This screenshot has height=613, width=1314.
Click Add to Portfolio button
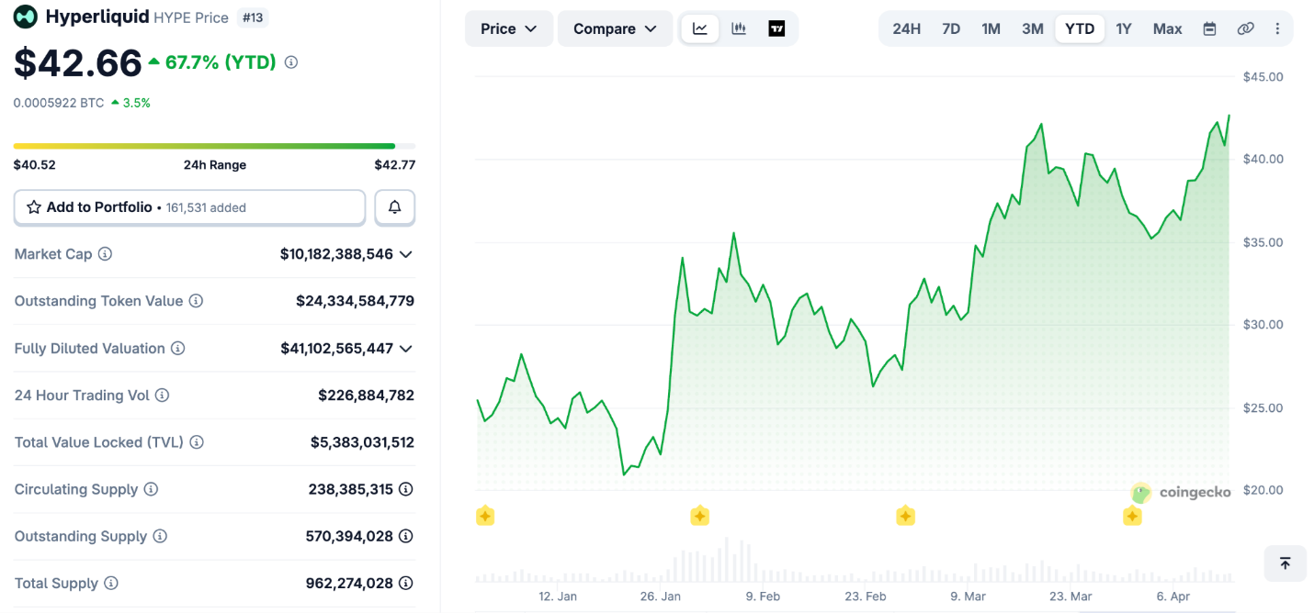click(189, 207)
